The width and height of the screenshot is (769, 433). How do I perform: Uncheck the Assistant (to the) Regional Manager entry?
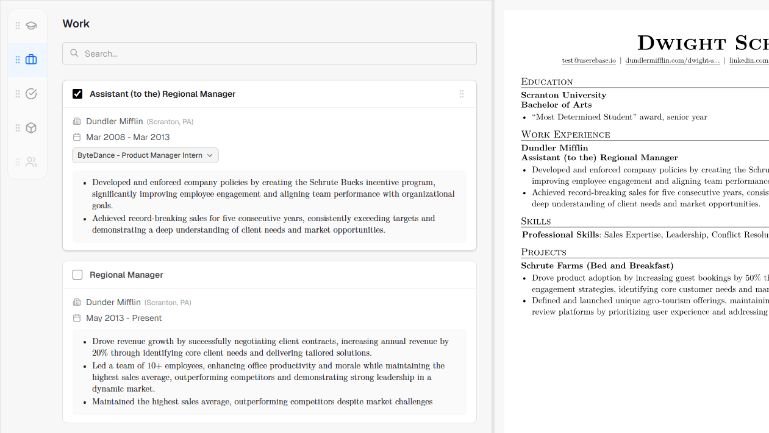coord(77,94)
